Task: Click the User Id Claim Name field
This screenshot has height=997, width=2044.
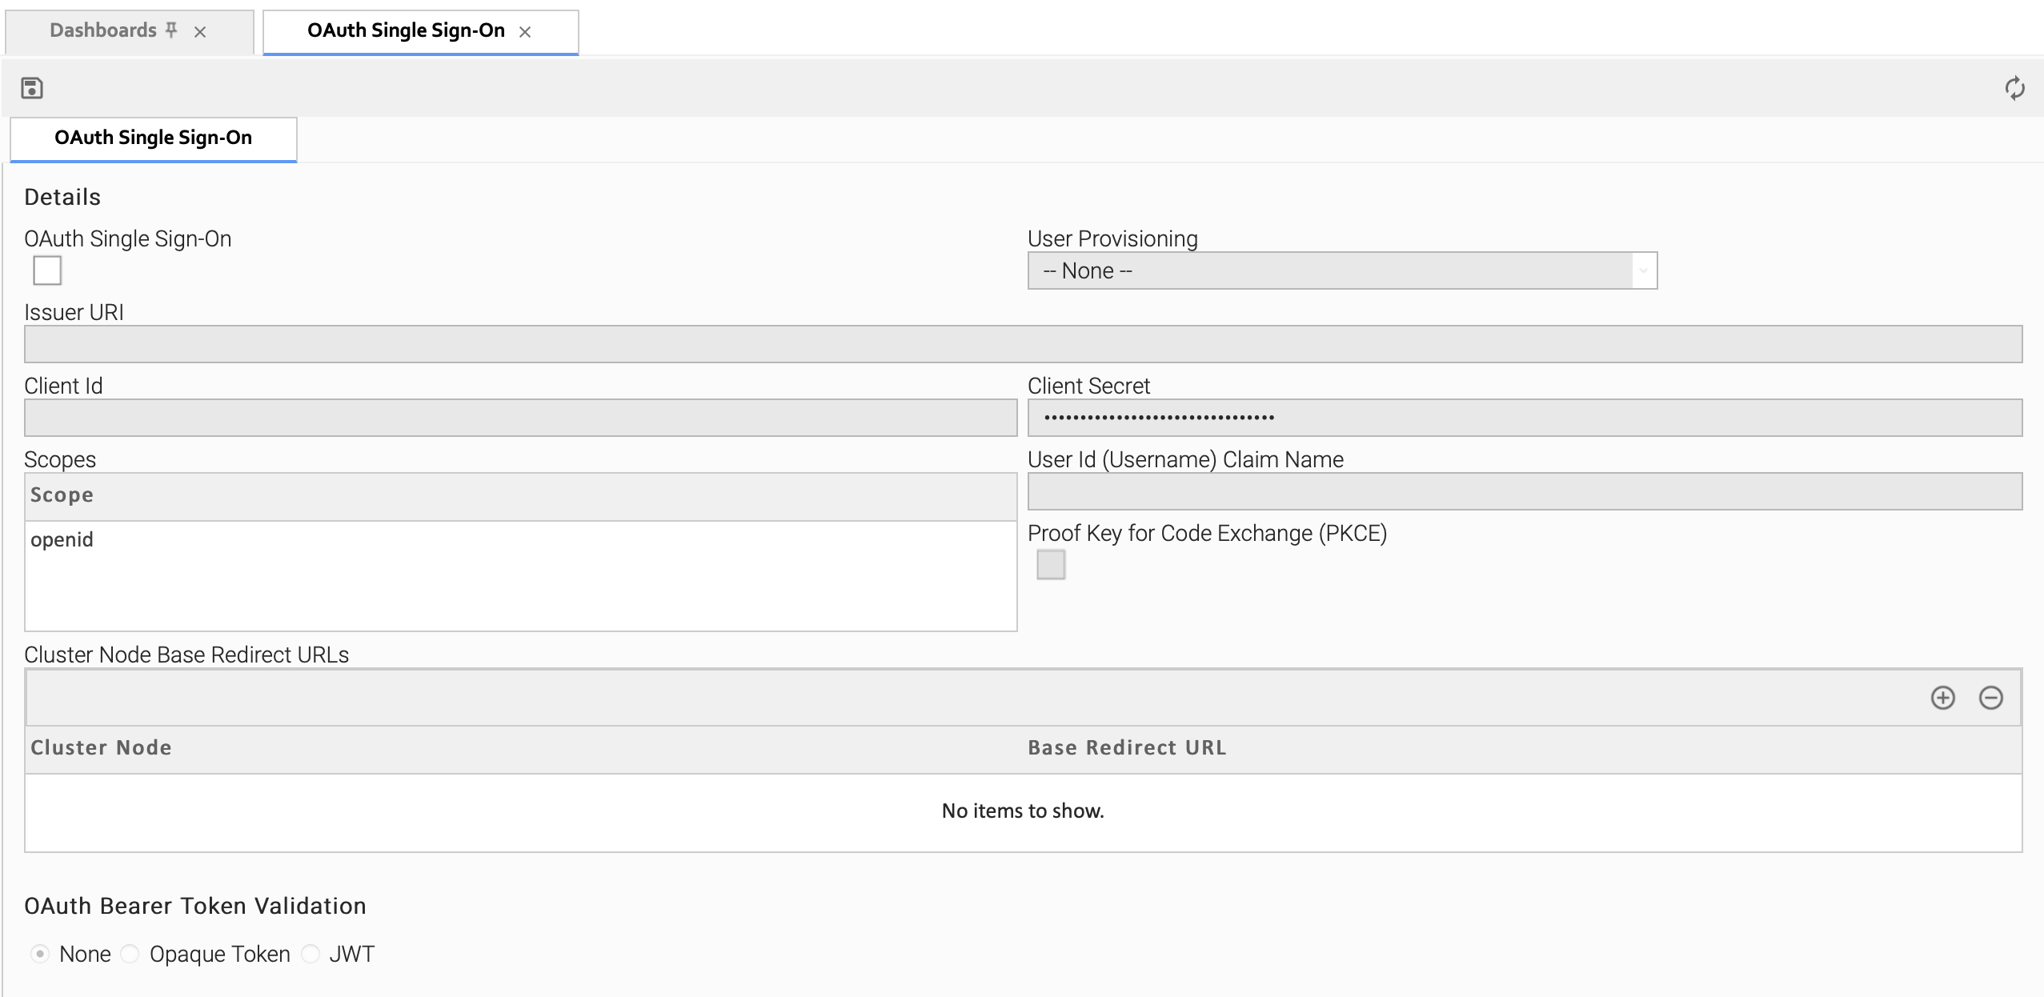Action: (x=1524, y=491)
